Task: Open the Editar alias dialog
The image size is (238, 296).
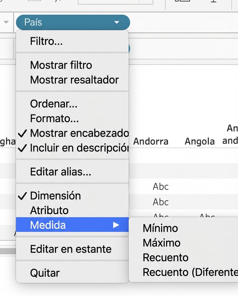Action: [61, 172]
